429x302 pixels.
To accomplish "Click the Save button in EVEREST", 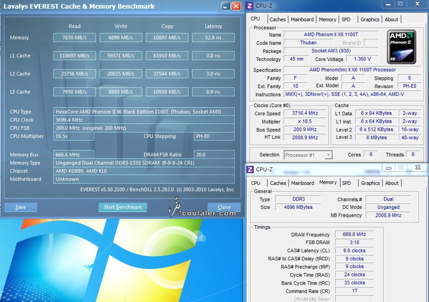I will [x=20, y=207].
